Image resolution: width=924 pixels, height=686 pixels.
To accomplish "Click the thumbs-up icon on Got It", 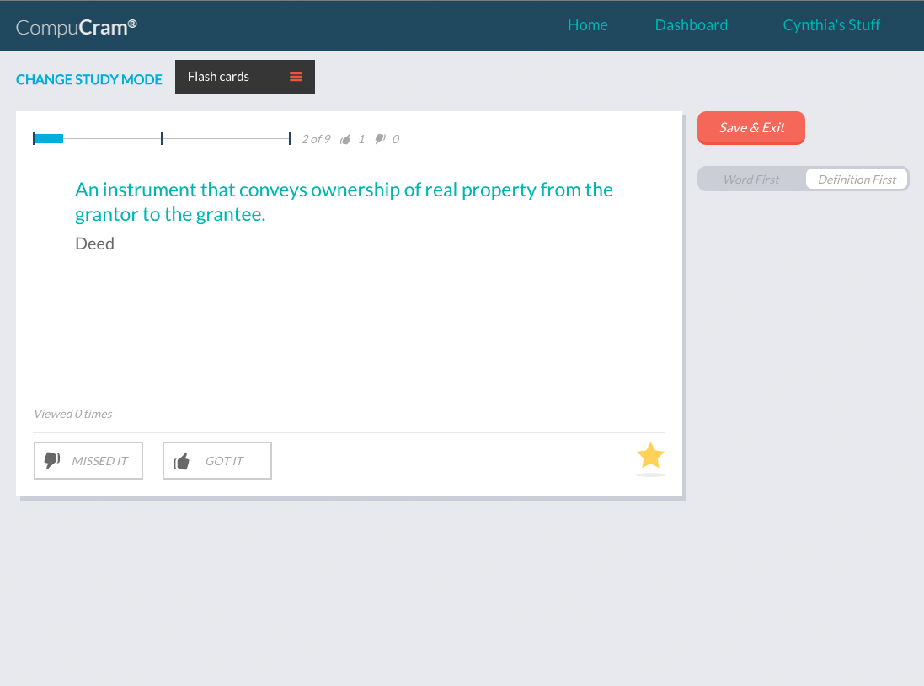I will (181, 461).
